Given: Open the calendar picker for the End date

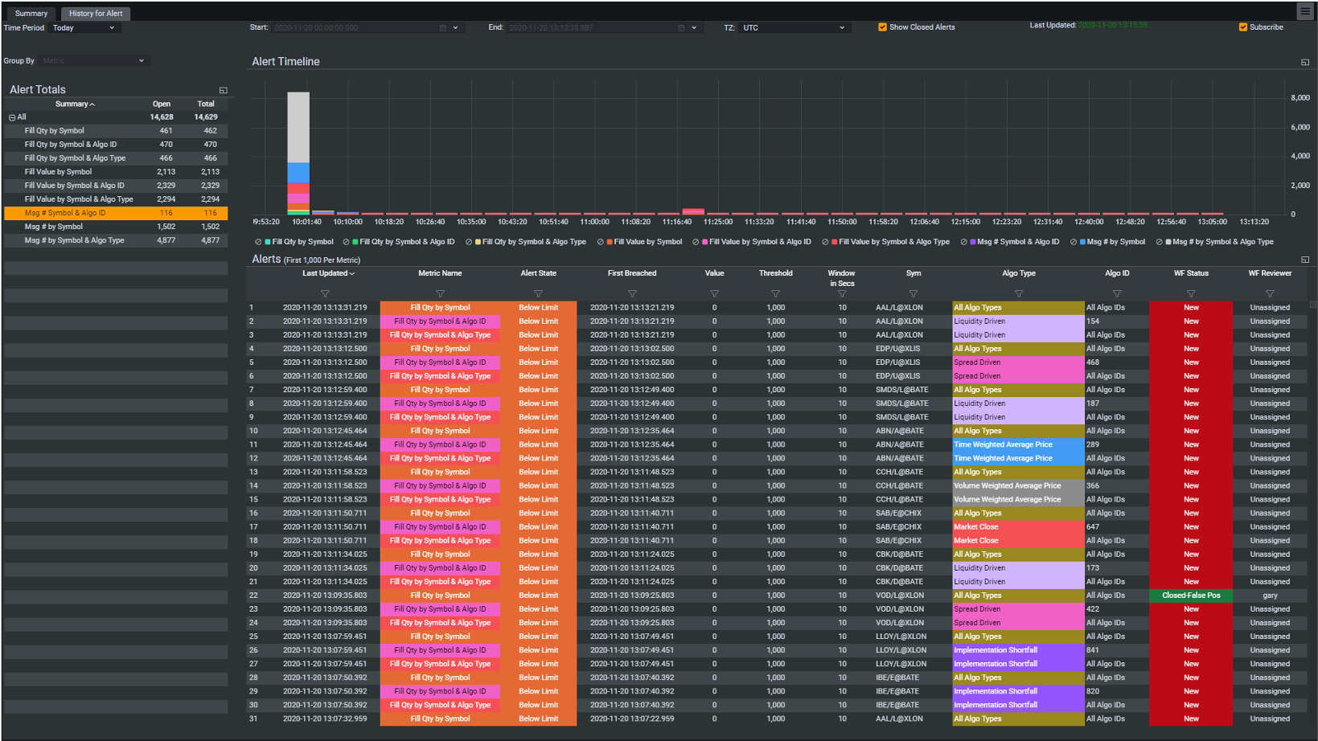Looking at the screenshot, I should coord(680,27).
